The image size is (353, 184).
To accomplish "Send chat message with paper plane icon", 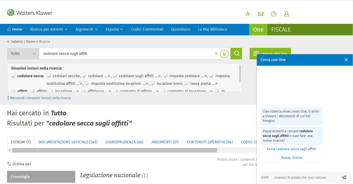I will click(344, 177).
